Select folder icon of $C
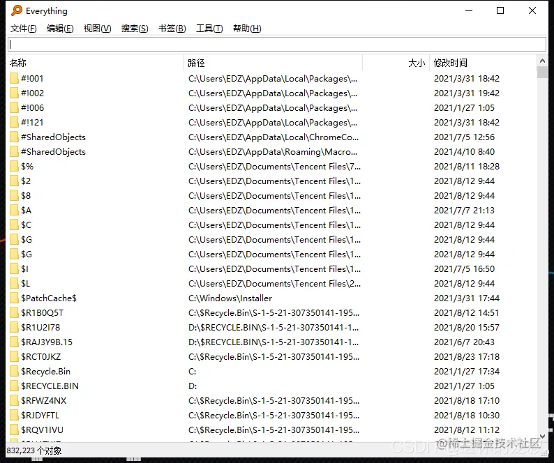 coord(14,225)
